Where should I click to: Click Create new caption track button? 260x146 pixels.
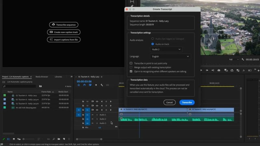click(64, 32)
